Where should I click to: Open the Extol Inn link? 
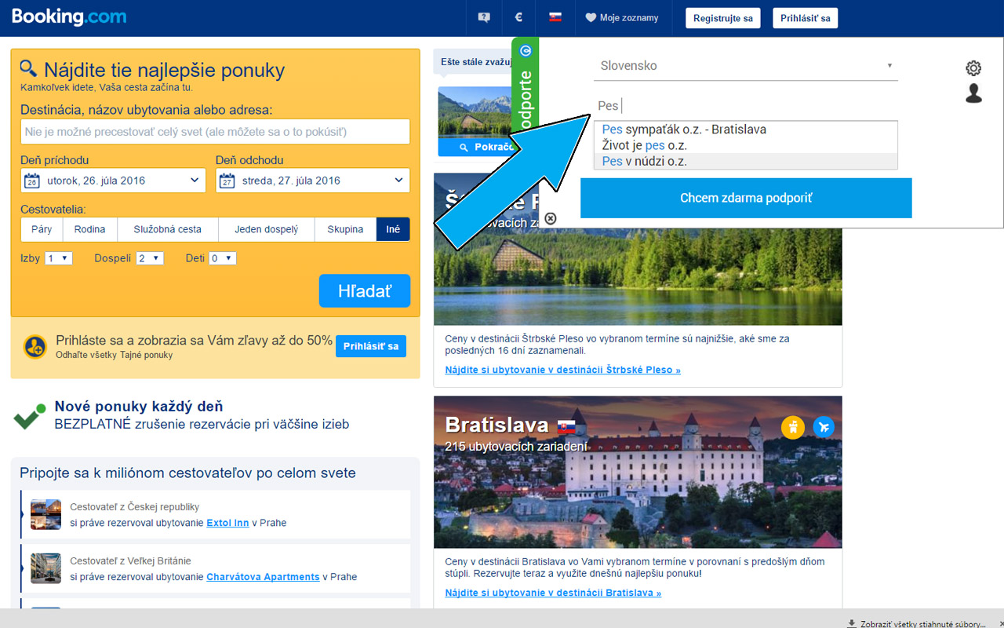coord(227,523)
